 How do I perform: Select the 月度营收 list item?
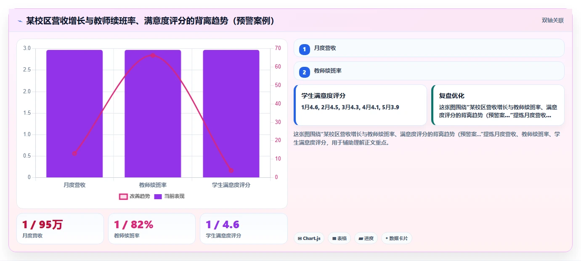tap(429, 48)
